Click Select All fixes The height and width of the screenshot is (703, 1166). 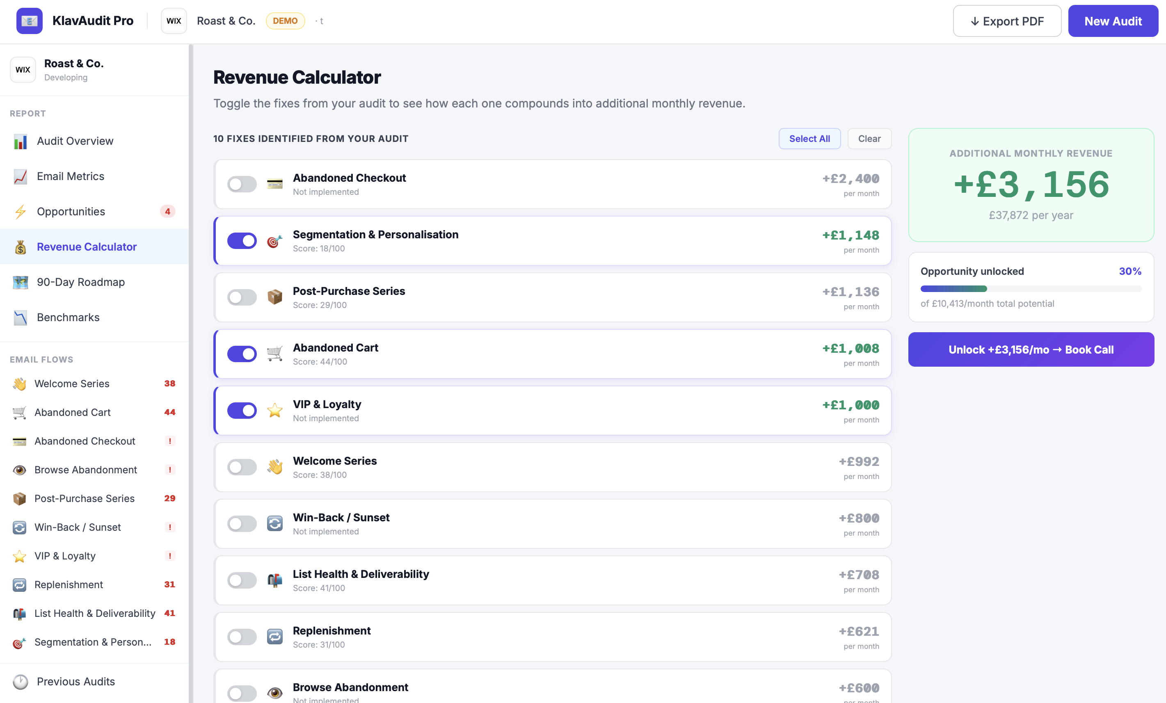click(x=809, y=139)
